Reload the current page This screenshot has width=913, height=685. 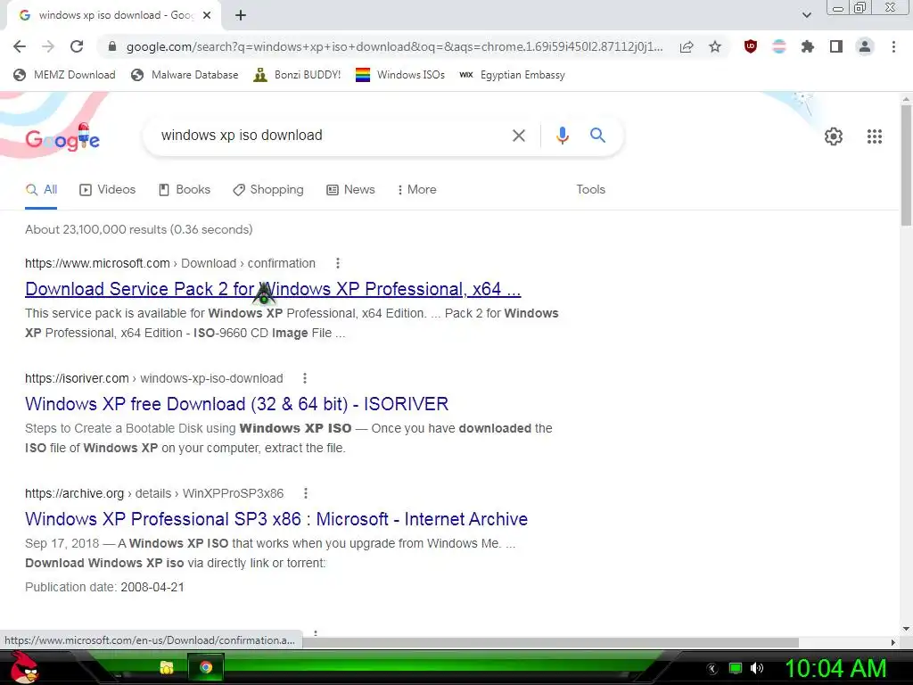click(77, 46)
